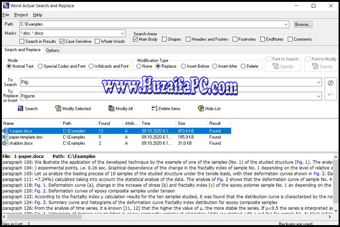Click the shablon.docx file icon
340x227 pixels.
5,143
